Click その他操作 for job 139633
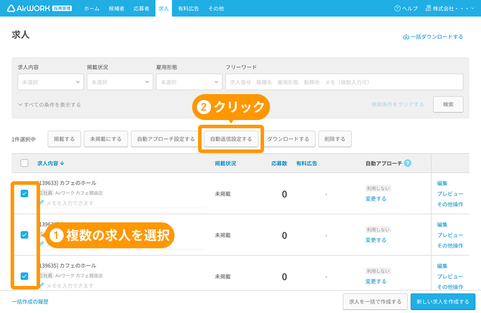Image resolution: width=481 pixels, height=313 pixels. pos(450,204)
